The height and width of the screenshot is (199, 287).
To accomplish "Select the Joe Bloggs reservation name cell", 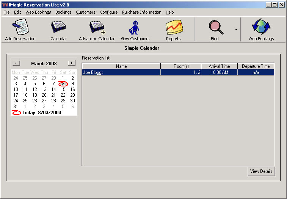I will pos(121,72).
